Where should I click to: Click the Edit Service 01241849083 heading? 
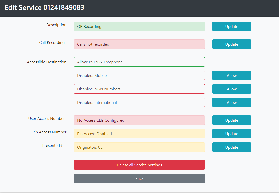click(x=44, y=8)
